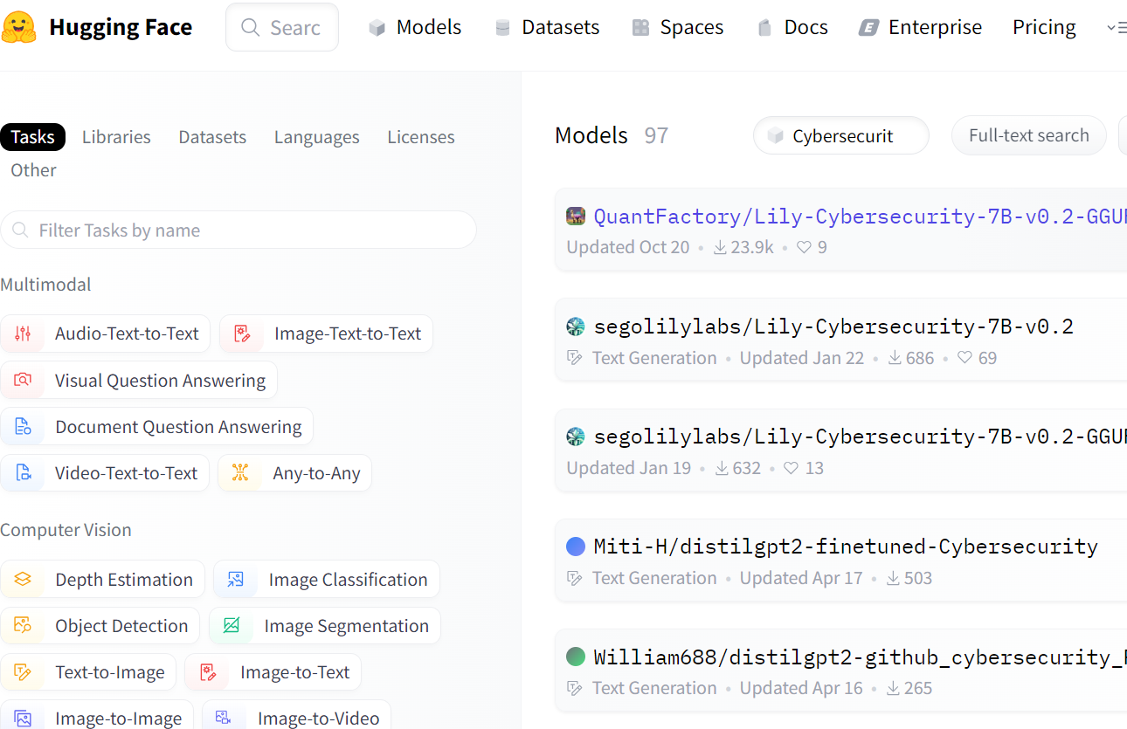Image resolution: width=1127 pixels, height=729 pixels.
Task: Click the Miti-H blue avatar circle
Action: click(576, 547)
